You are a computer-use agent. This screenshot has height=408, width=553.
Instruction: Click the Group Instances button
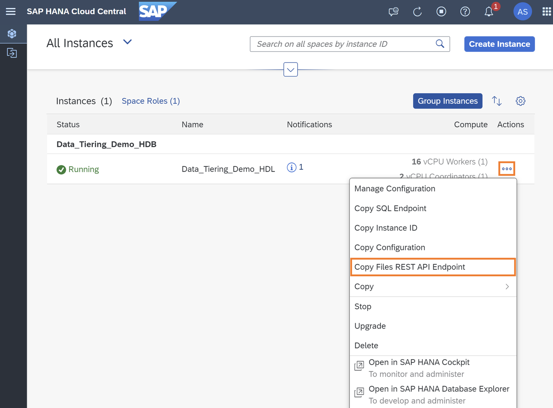pyautogui.click(x=448, y=101)
